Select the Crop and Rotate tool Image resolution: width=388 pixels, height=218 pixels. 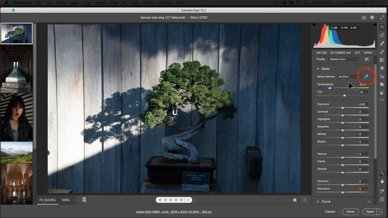(382, 35)
